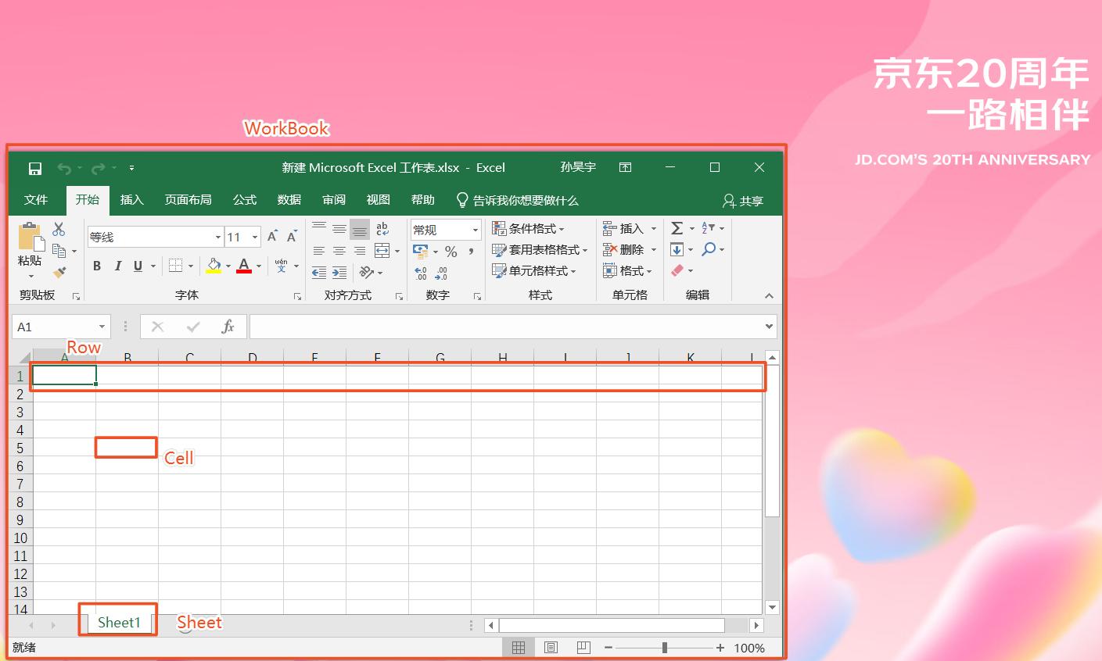
Task: Click the Name Box showing A1
Action: pyautogui.click(x=55, y=327)
